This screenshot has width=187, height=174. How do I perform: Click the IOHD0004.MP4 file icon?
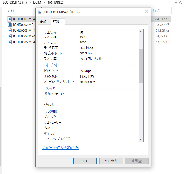pos(10,36)
